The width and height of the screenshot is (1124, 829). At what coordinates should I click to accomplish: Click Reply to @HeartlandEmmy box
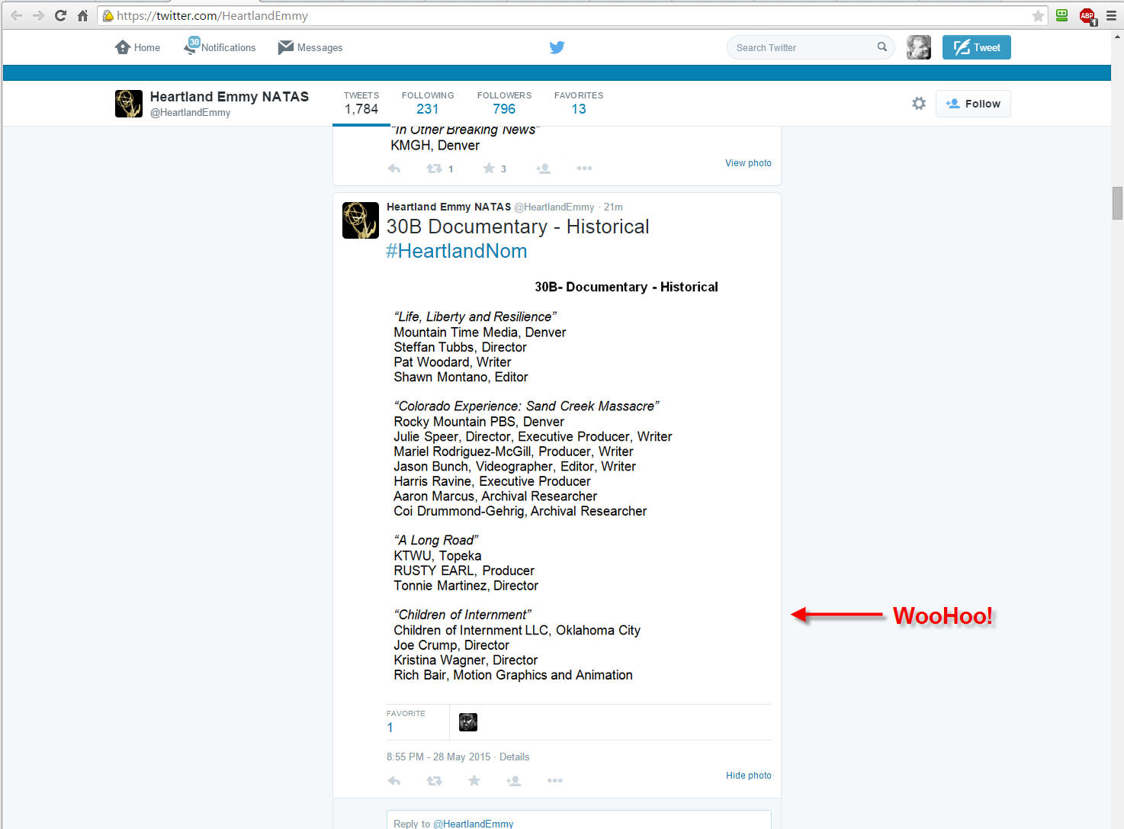pyautogui.click(x=579, y=821)
